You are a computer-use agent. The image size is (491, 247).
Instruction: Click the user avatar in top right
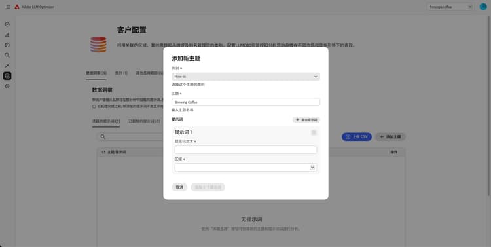483,7
